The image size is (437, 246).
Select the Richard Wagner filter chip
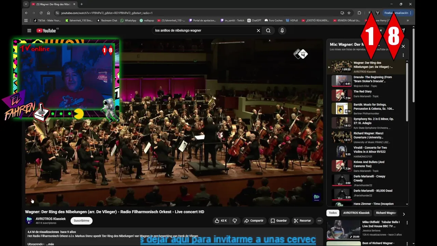tap(386, 213)
